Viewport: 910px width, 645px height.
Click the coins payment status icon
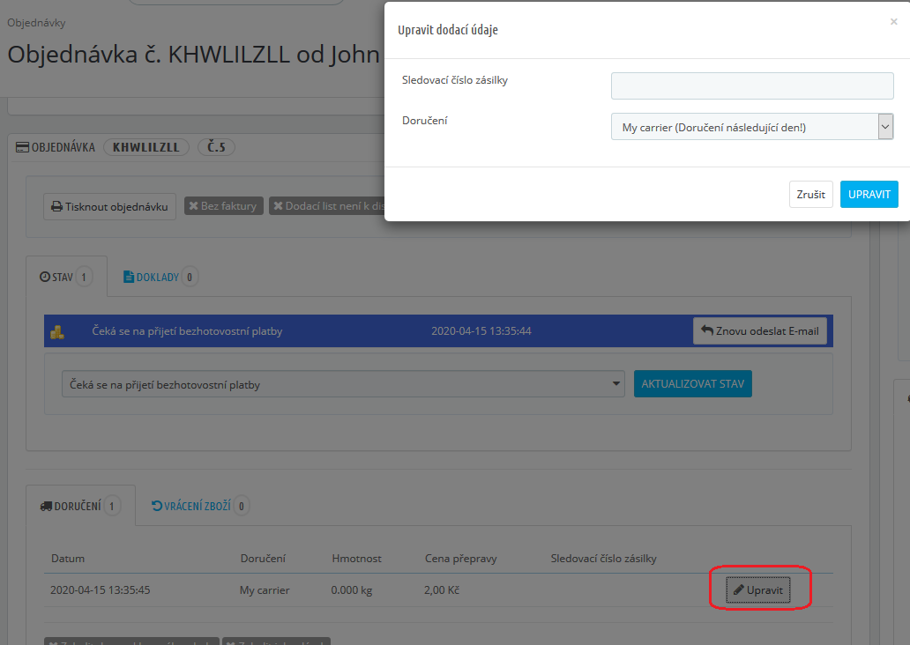[57, 332]
